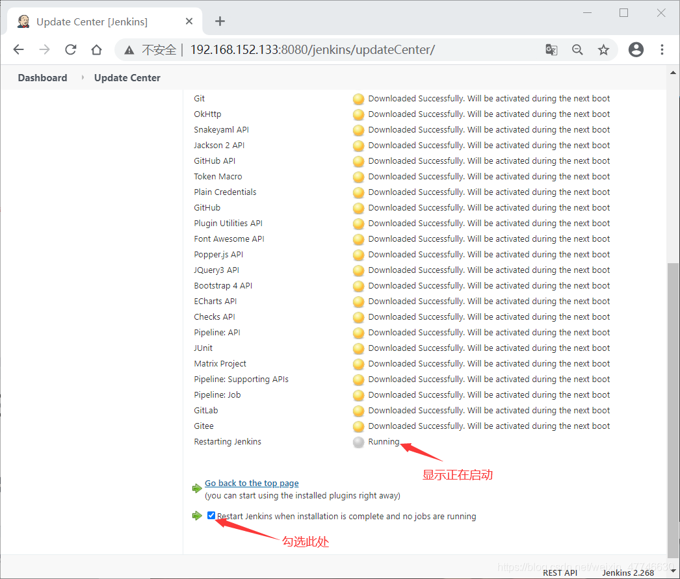Click the Git plugin status ball
The image size is (680, 579).
358,99
